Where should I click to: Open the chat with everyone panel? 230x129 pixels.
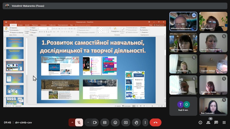click(216, 122)
